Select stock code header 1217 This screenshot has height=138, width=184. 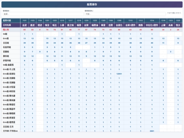(71, 20)
